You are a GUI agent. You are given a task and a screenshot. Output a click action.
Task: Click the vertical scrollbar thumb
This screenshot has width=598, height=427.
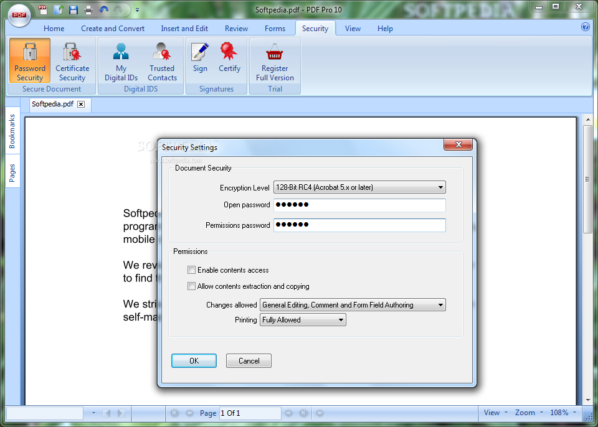tap(587, 179)
